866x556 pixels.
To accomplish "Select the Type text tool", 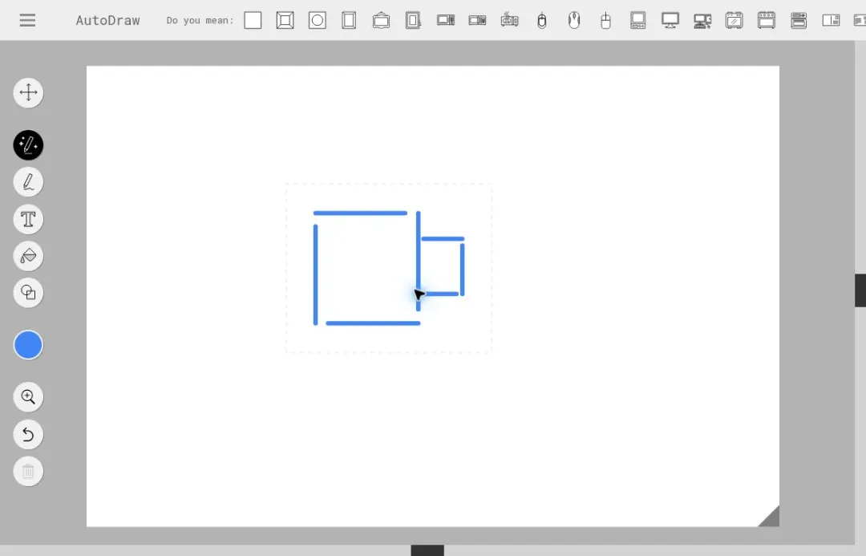I will 28,219.
